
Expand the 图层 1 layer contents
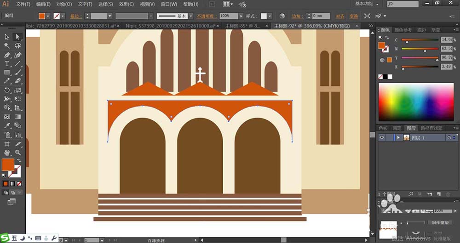[398, 137]
